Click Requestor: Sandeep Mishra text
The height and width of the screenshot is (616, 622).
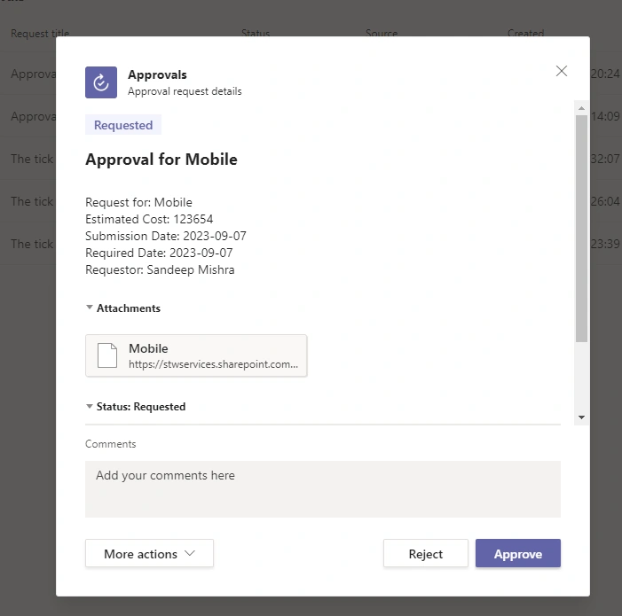[x=160, y=269]
